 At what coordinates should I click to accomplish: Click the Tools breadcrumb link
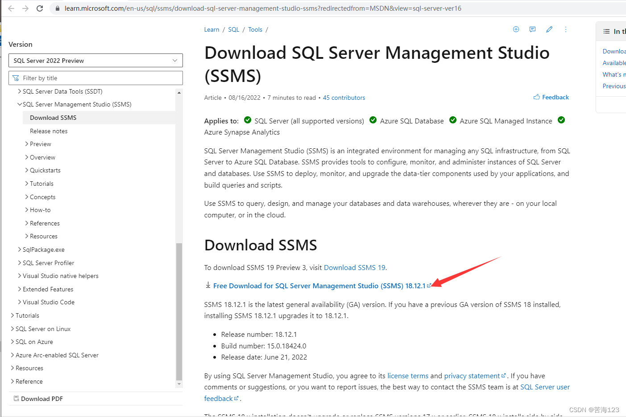pos(255,29)
